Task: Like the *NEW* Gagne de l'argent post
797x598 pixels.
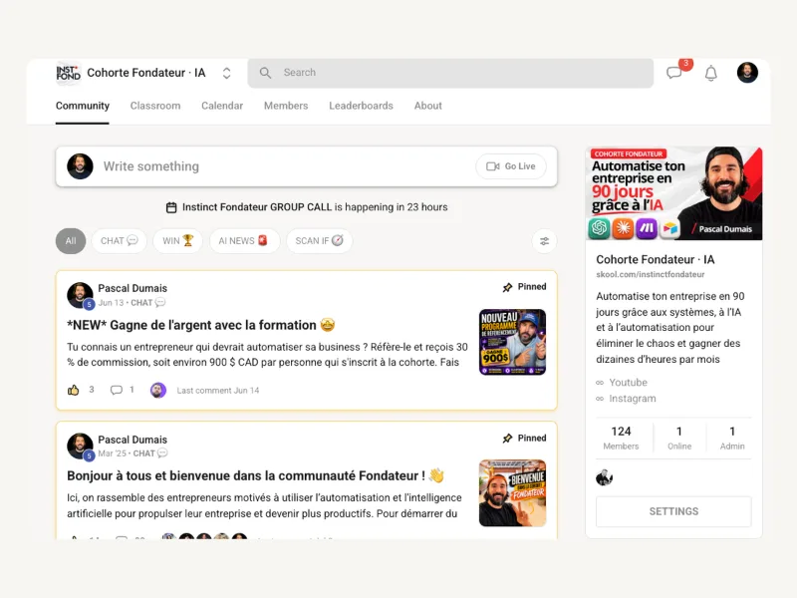Action: click(74, 390)
